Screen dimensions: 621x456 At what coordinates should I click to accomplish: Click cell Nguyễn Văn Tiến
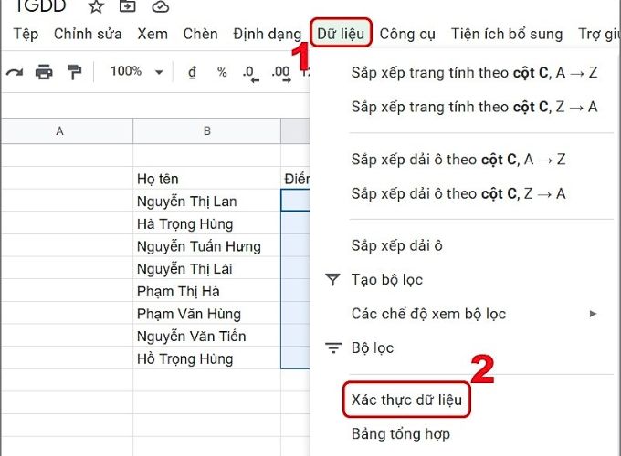click(206, 337)
